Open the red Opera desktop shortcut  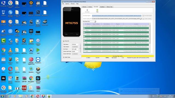(x=10, y=69)
